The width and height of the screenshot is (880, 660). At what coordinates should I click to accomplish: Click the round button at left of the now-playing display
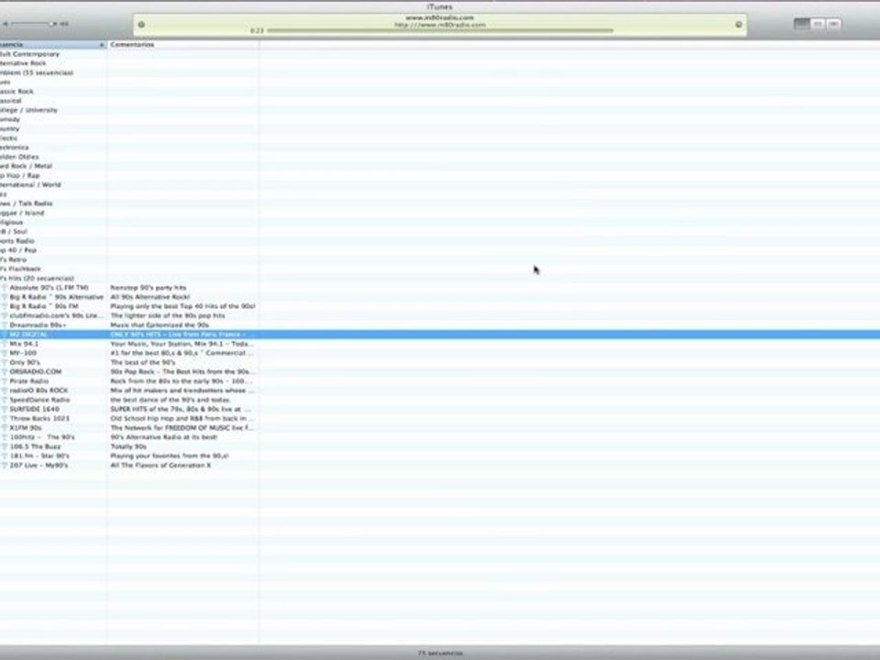pyautogui.click(x=141, y=25)
